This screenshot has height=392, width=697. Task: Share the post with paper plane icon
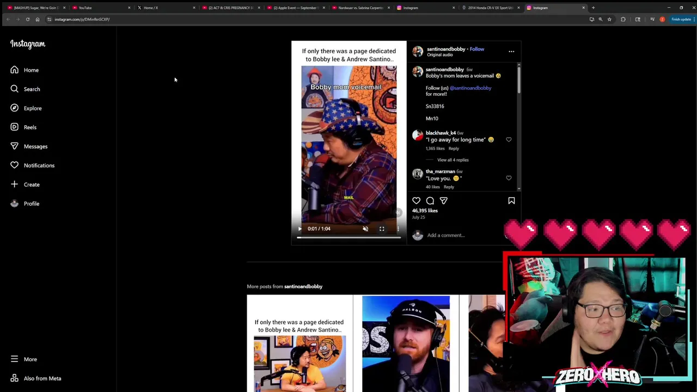pos(444,201)
